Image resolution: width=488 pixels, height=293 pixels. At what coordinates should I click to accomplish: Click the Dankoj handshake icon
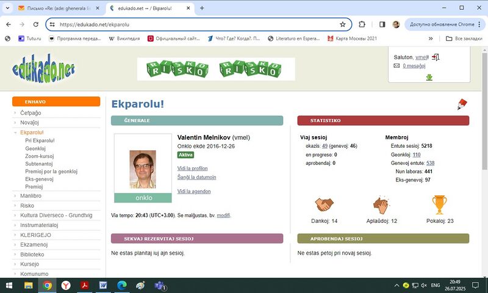[x=324, y=204]
